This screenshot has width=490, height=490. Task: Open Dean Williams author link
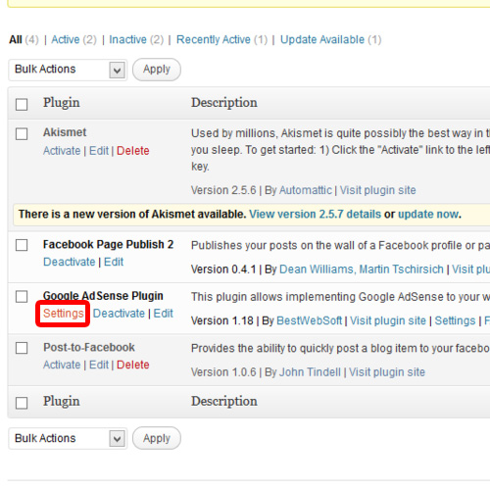coord(317,269)
